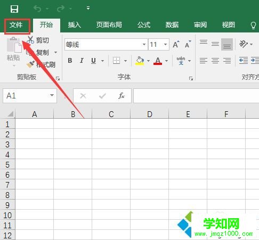Viewport: 259px width, 240px height.
Task: Apply red font color
Action: pyautogui.click(x=158, y=61)
